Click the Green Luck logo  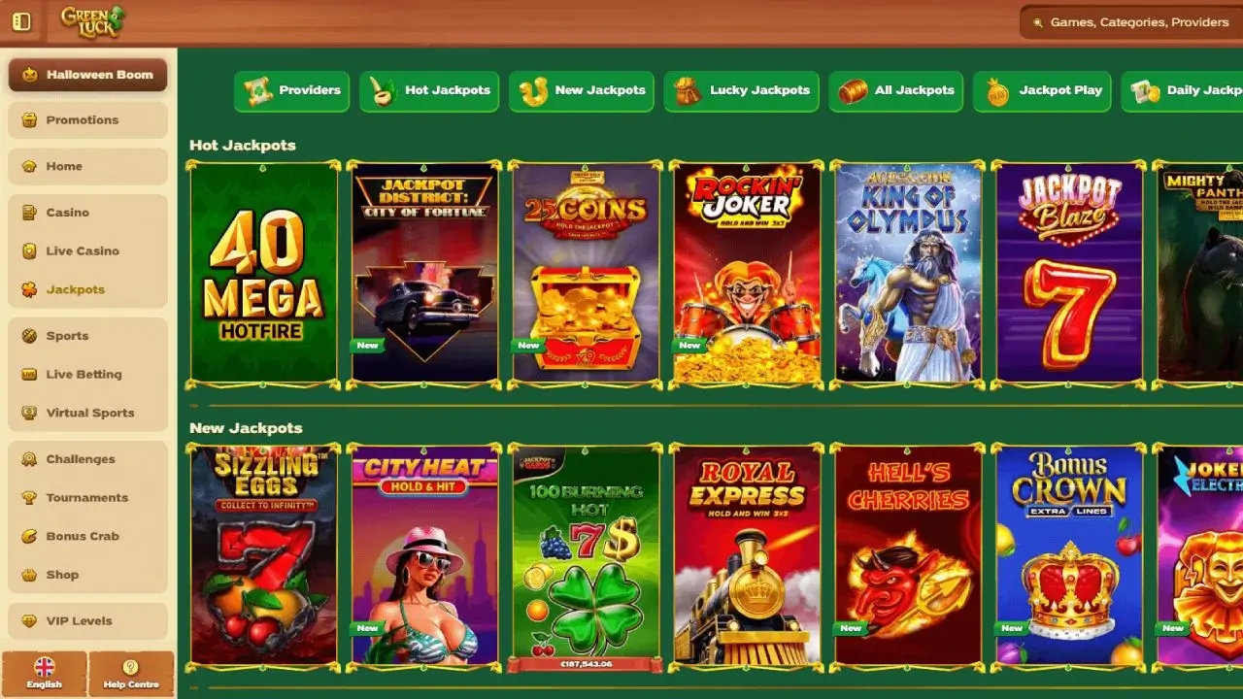92,21
